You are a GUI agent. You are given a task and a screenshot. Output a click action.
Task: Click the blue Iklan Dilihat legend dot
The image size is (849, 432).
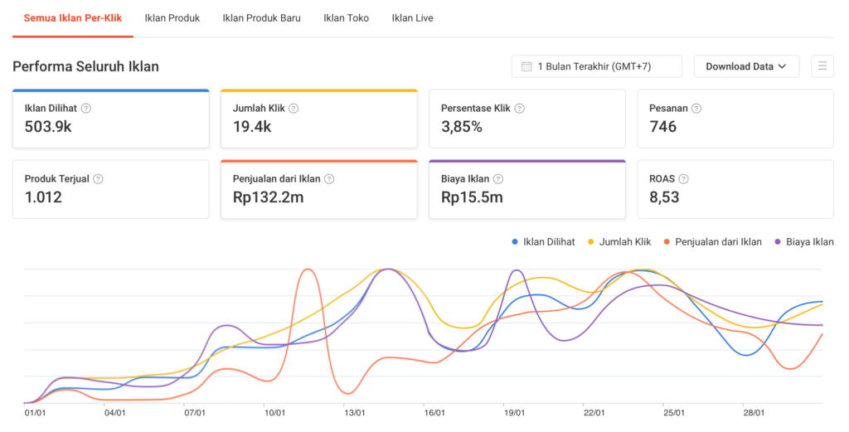coord(516,242)
